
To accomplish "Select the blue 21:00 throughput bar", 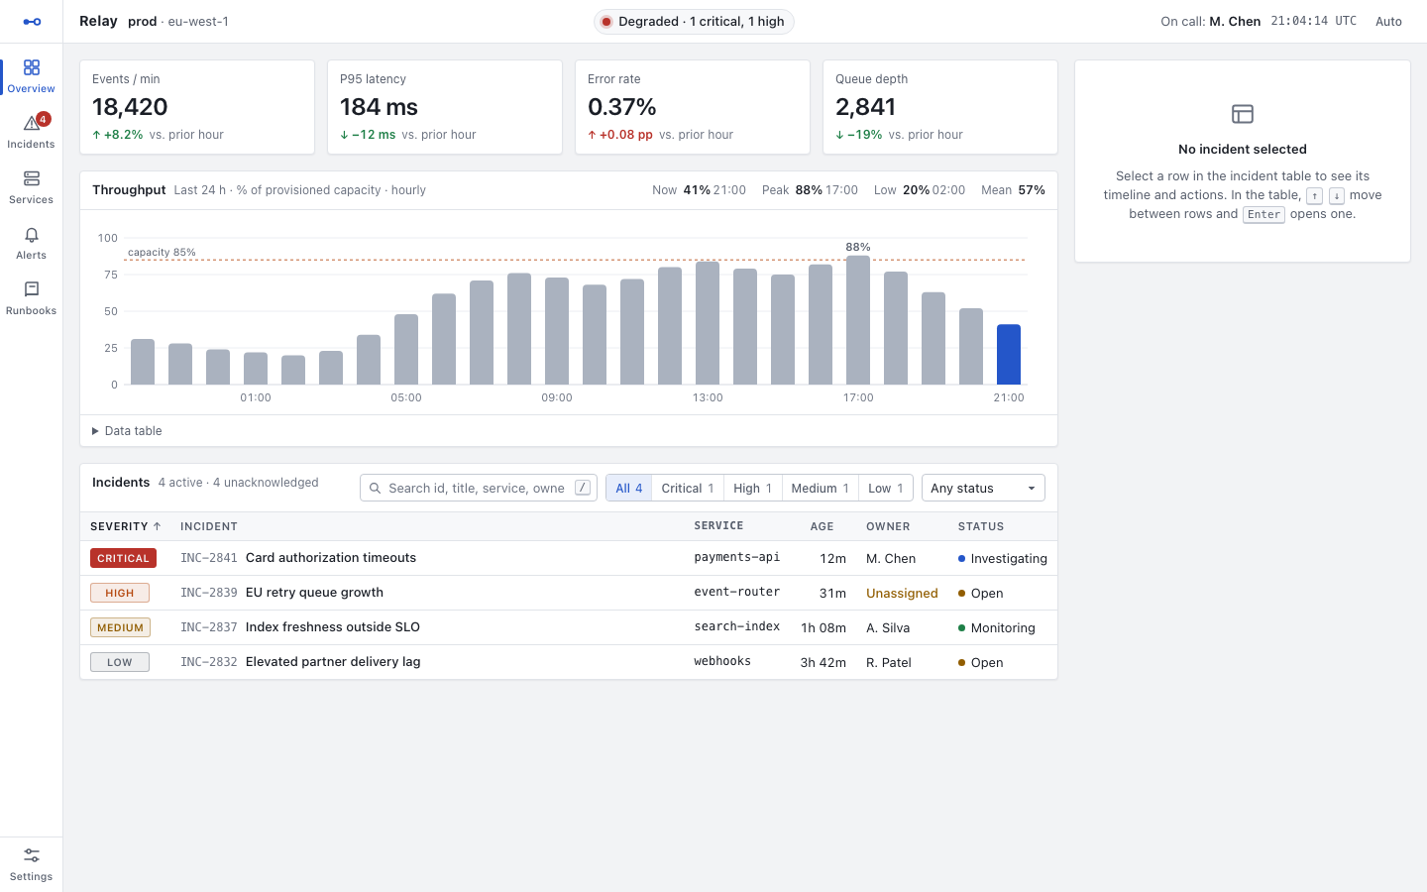I will (x=1009, y=354).
